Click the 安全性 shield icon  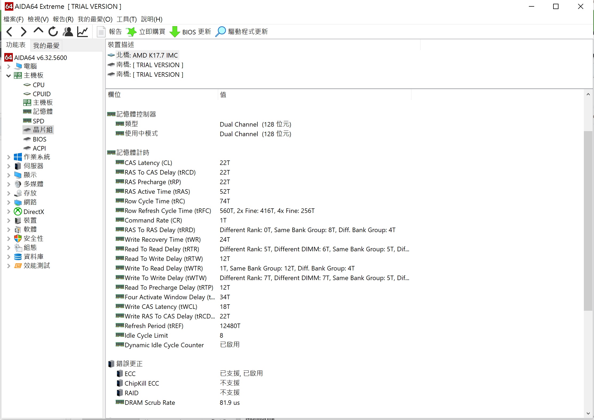tap(18, 239)
